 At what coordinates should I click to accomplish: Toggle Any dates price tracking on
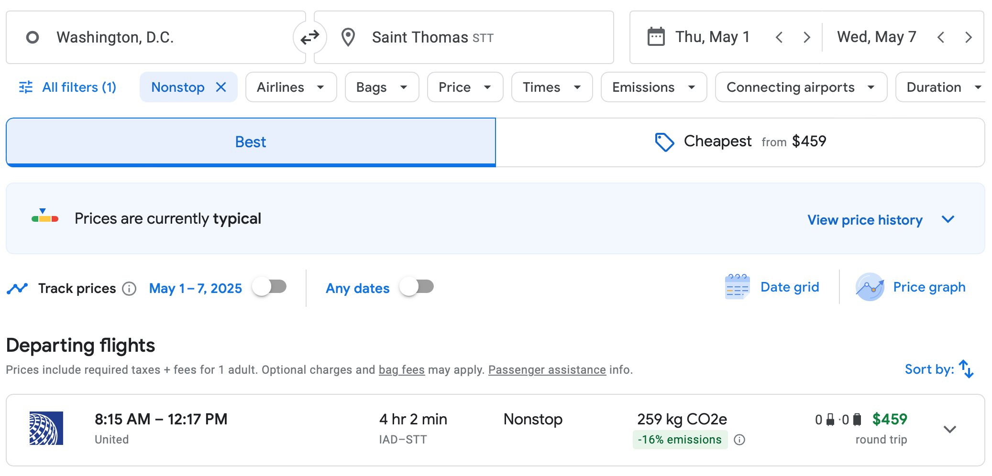417,287
